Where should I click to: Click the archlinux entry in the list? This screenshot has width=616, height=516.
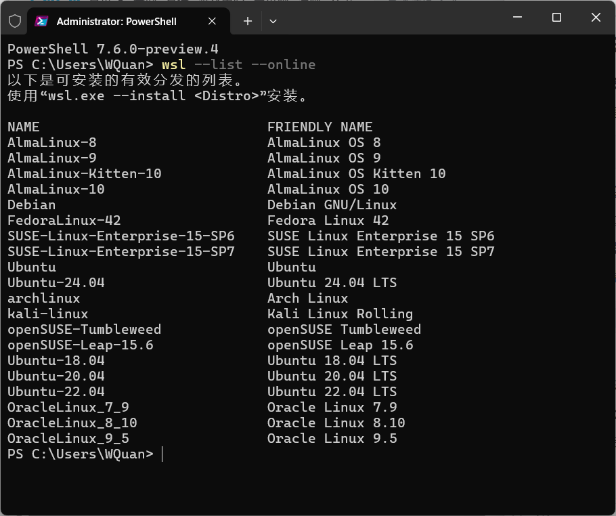click(x=44, y=299)
